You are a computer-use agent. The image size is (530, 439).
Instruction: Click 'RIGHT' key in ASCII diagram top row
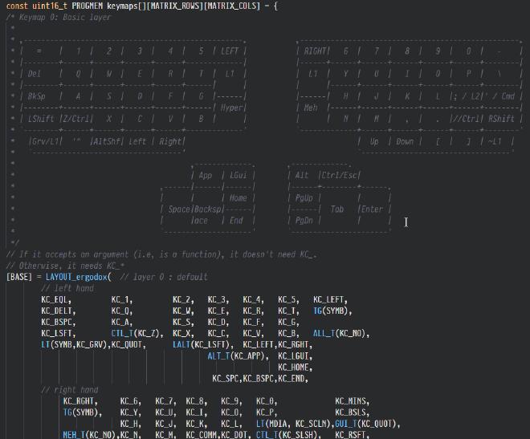315,51
